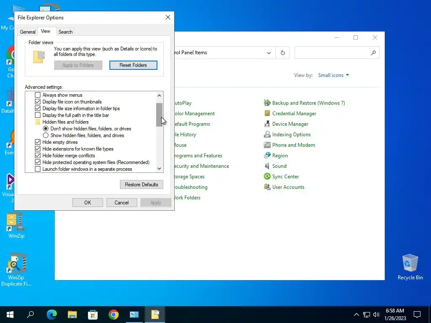Uncheck Hide protected operating system files
This screenshot has height=323, width=431.
(x=37, y=162)
